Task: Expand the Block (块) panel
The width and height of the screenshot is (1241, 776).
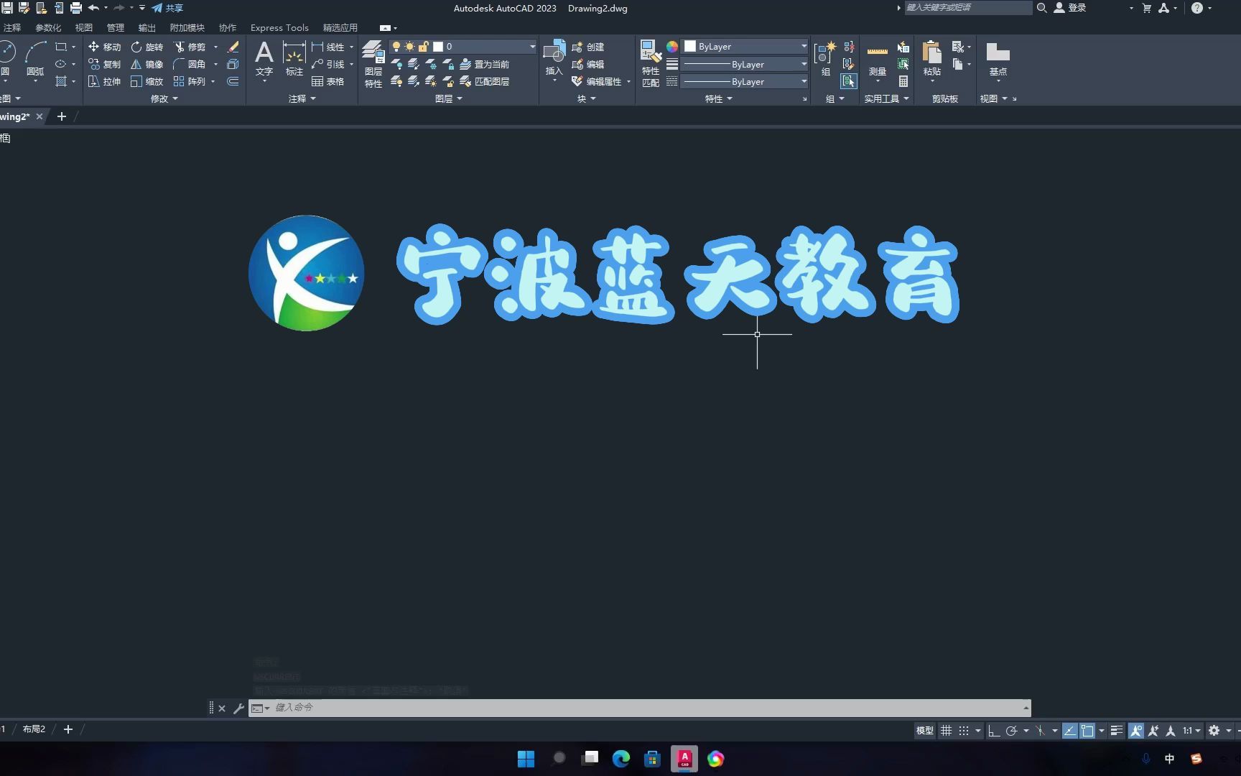Action: pyautogui.click(x=586, y=98)
